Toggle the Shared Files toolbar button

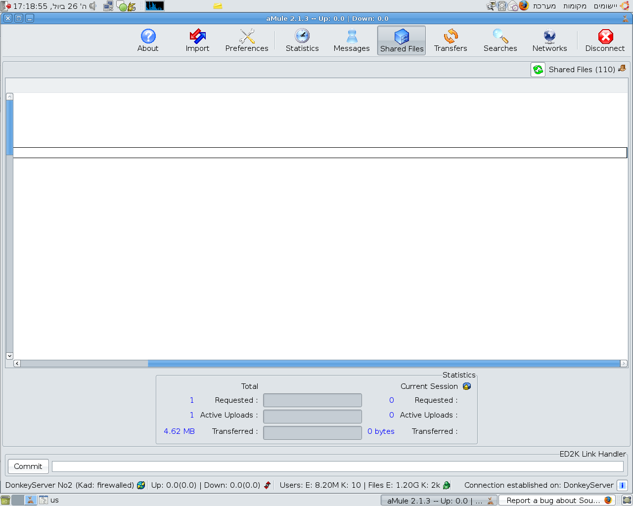coord(402,41)
